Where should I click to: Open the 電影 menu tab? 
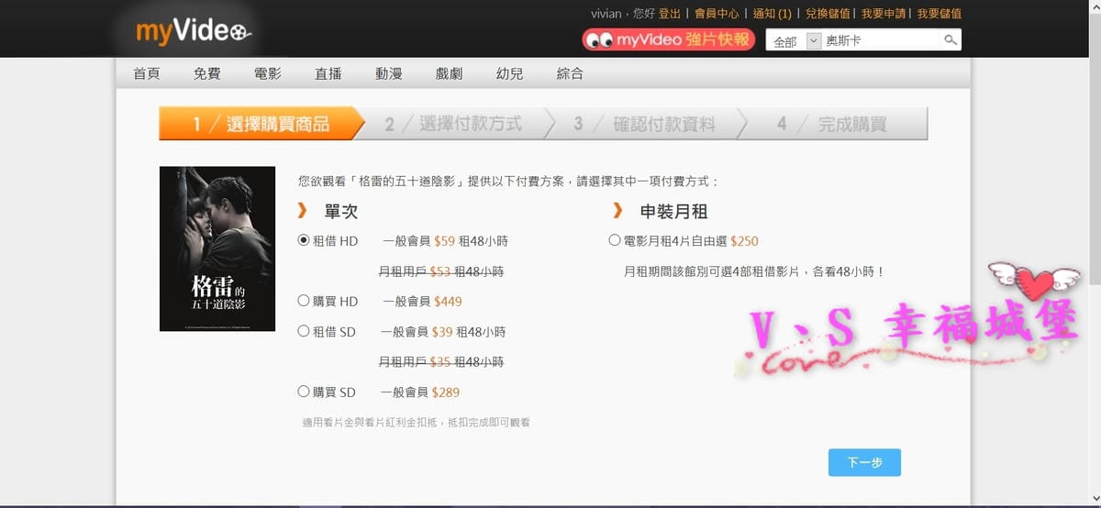click(x=267, y=73)
